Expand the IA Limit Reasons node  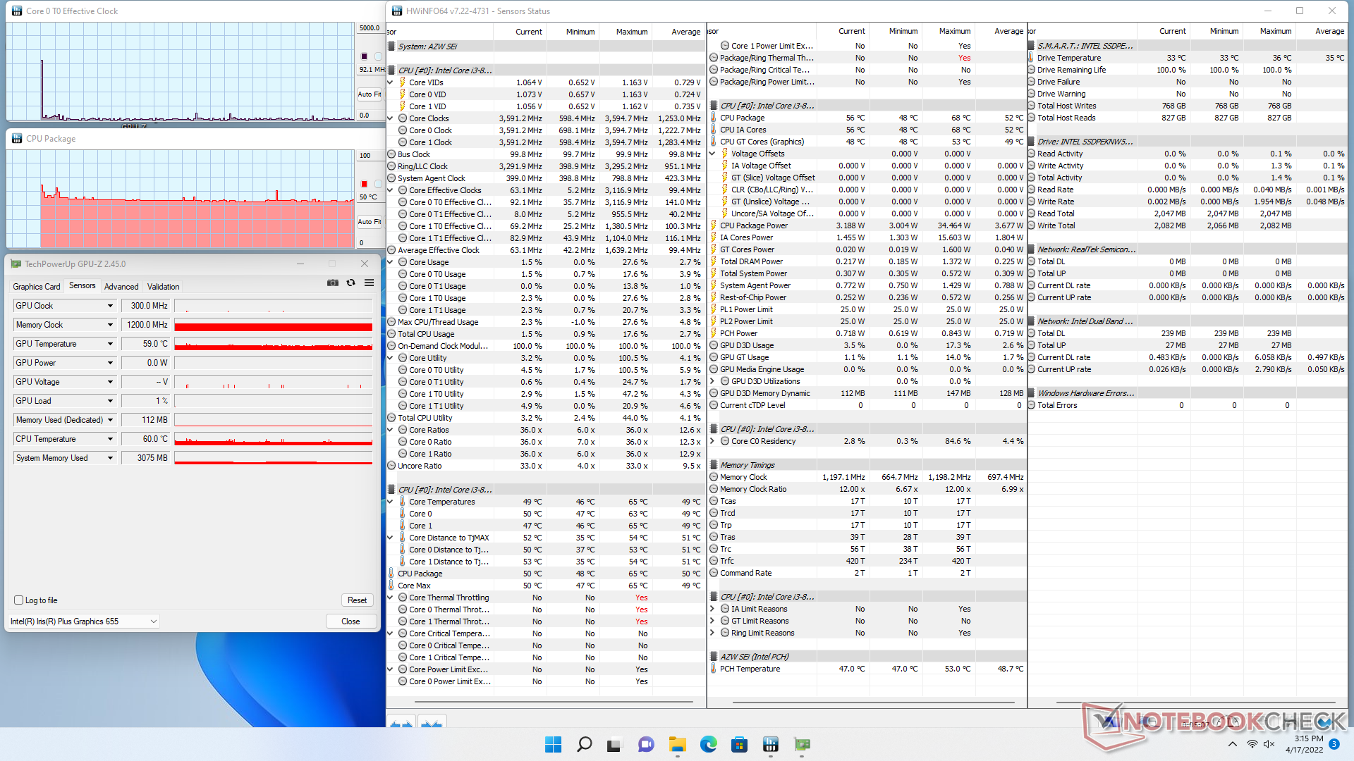click(712, 609)
